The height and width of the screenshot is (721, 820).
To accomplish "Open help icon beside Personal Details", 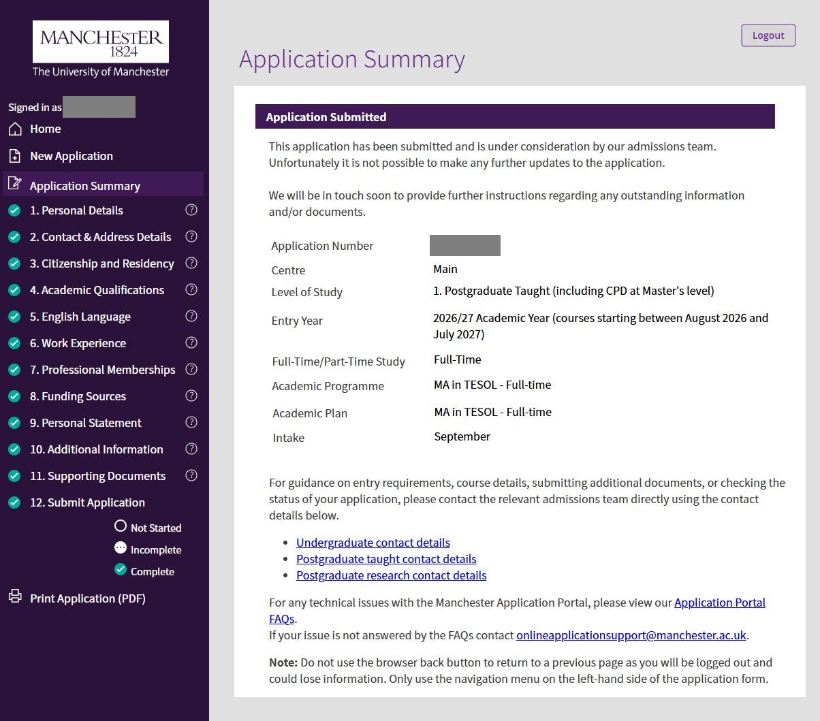I will 191,210.
